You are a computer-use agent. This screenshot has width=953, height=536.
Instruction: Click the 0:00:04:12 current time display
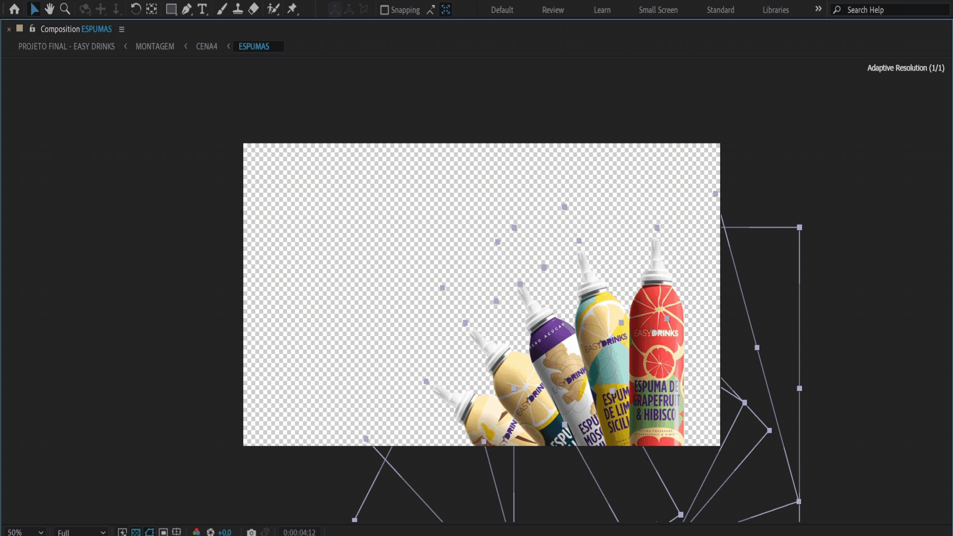tap(299, 532)
